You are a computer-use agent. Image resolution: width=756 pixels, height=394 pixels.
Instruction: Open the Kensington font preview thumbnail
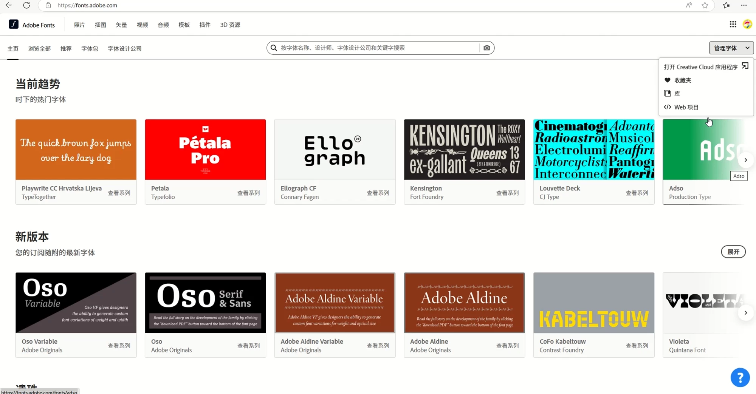[464, 150]
